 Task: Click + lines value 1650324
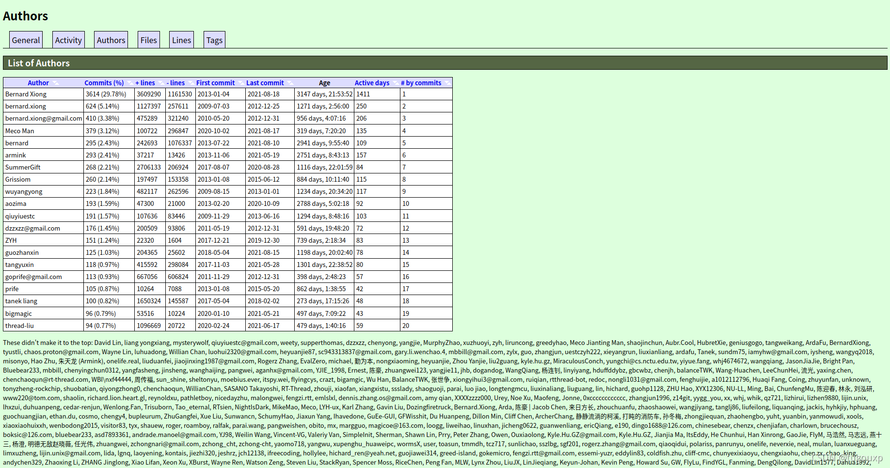pos(149,301)
